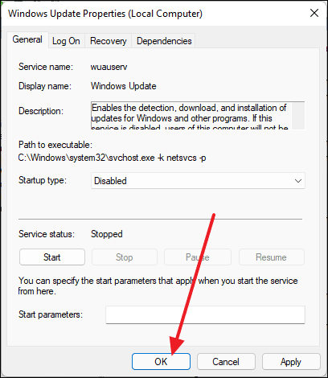Open the Log On tab
Viewport: 328px width, 378px height.
66,41
